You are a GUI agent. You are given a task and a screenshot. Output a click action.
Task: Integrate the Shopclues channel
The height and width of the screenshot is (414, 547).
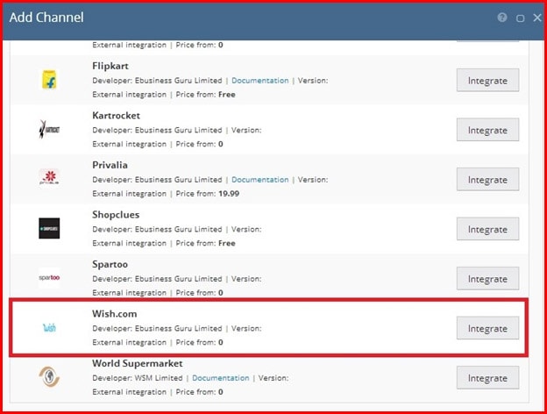coord(487,229)
